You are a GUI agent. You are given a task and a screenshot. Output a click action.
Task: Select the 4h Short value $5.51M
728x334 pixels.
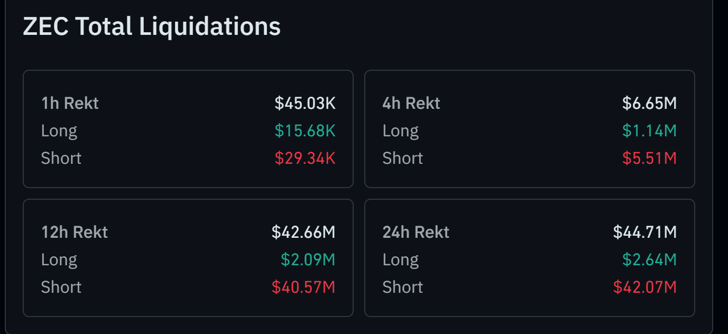649,158
